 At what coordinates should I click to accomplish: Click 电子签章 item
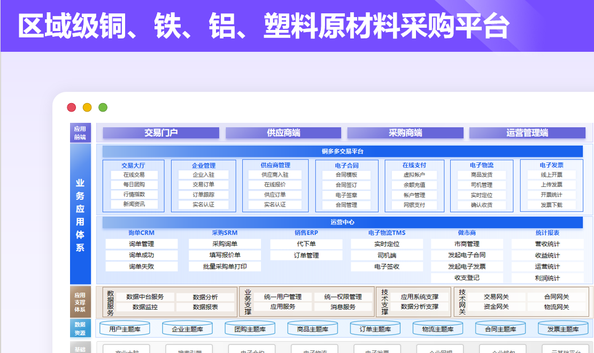click(x=346, y=195)
